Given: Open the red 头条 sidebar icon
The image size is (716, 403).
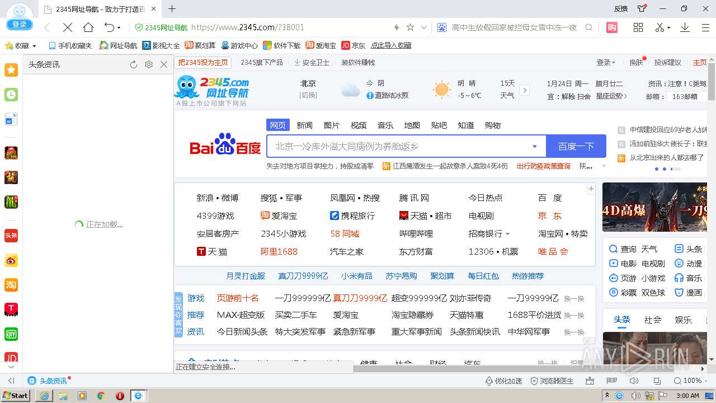Looking at the screenshot, I should pyautogui.click(x=11, y=236).
